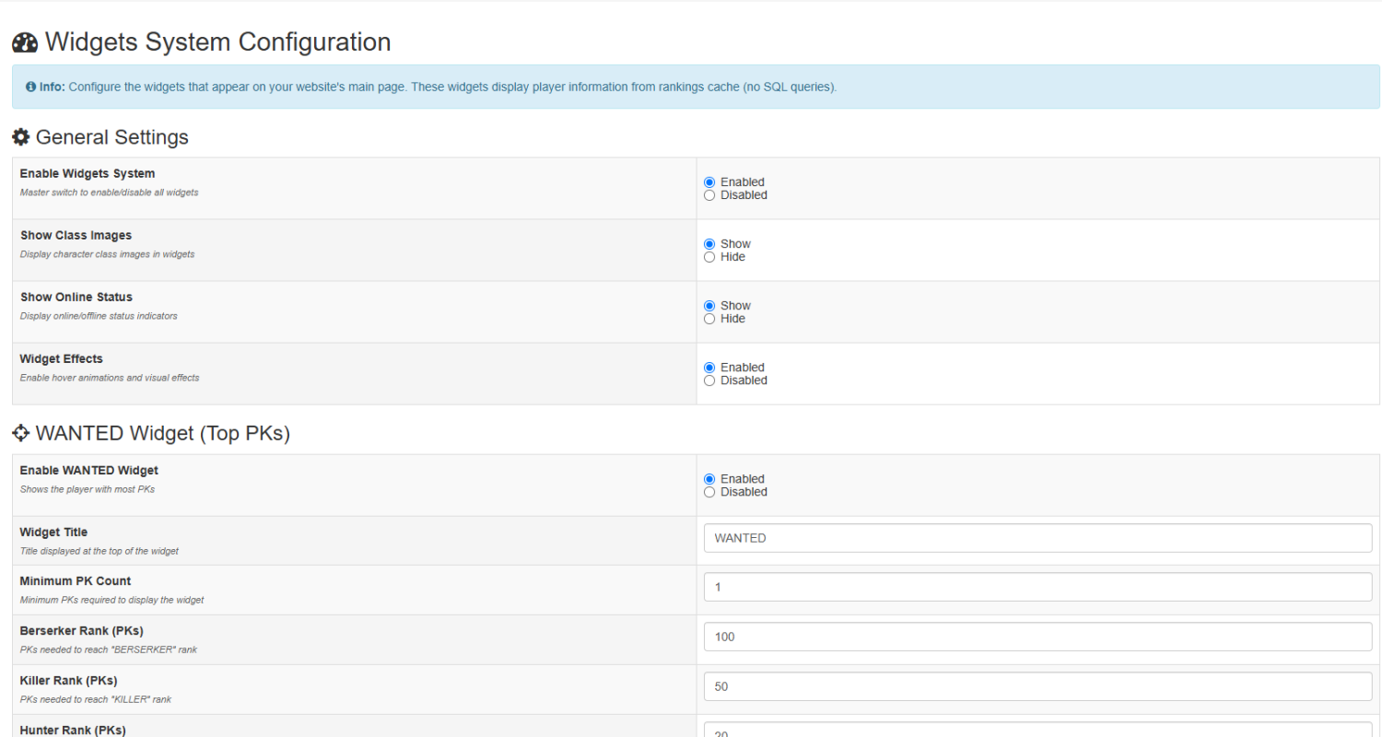Enable the WANTED Widget radio option
Image resolution: width=1382 pixels, height=737 pixels.
pos(709,479)
